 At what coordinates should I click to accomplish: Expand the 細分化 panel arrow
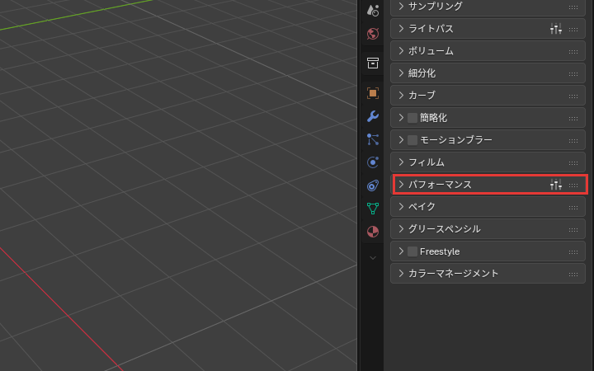click(401, 73)
